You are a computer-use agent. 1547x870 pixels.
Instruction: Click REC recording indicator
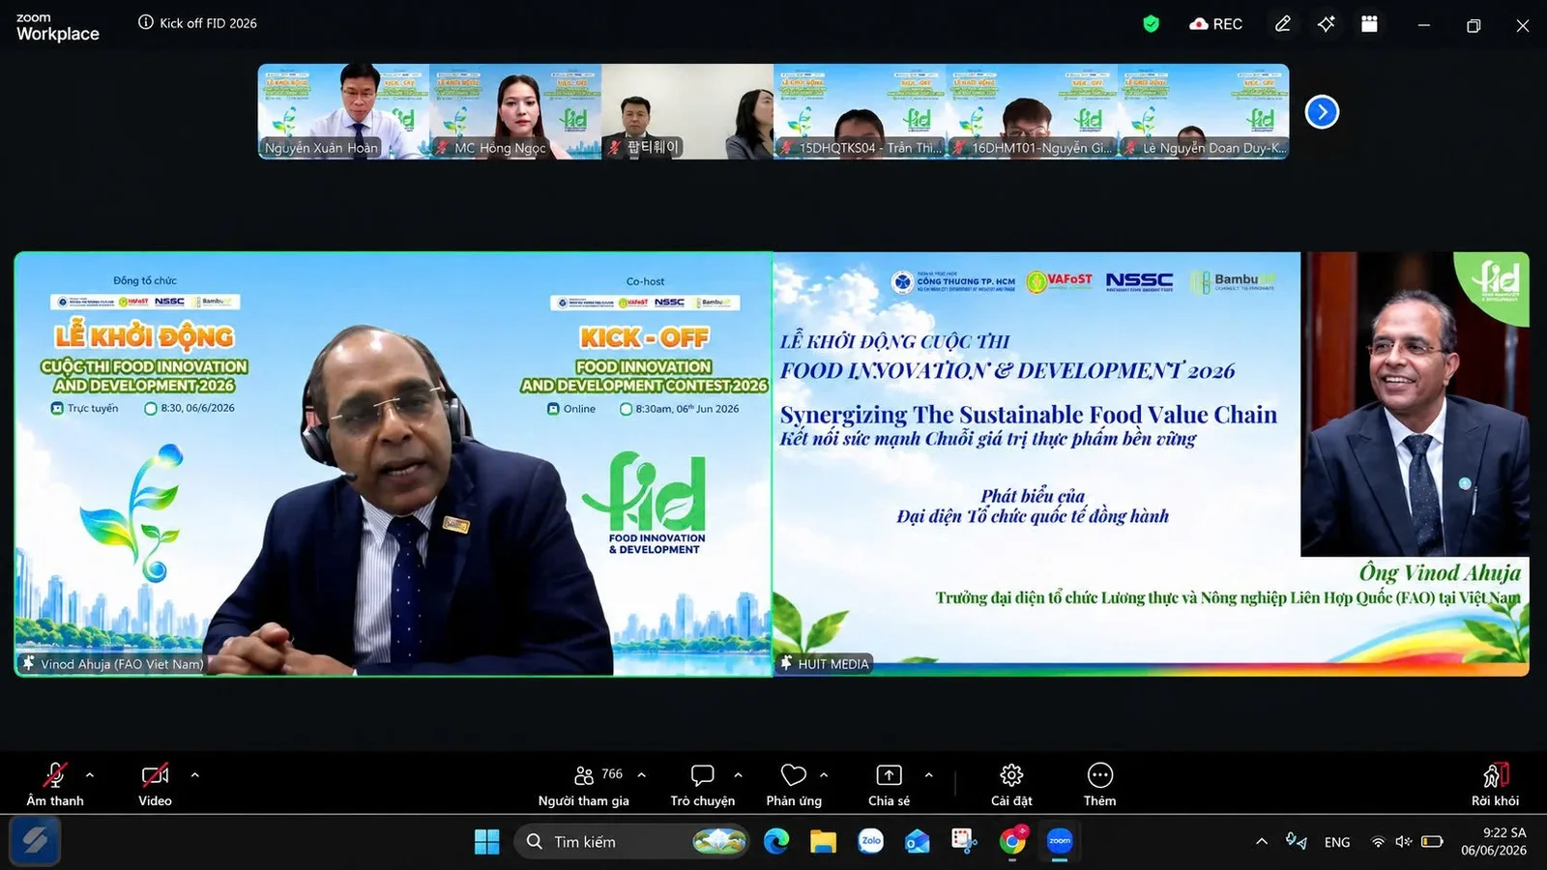(x=1215, y=24)
